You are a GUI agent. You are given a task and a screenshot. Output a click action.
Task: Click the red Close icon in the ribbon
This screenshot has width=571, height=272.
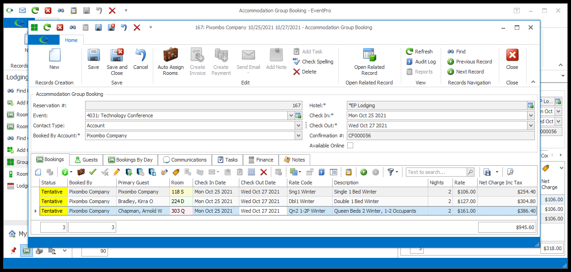[x=512, y=55]
